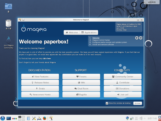Click the wizard icon in window title bar
This screenshot has width=161, height=121.
20,20
